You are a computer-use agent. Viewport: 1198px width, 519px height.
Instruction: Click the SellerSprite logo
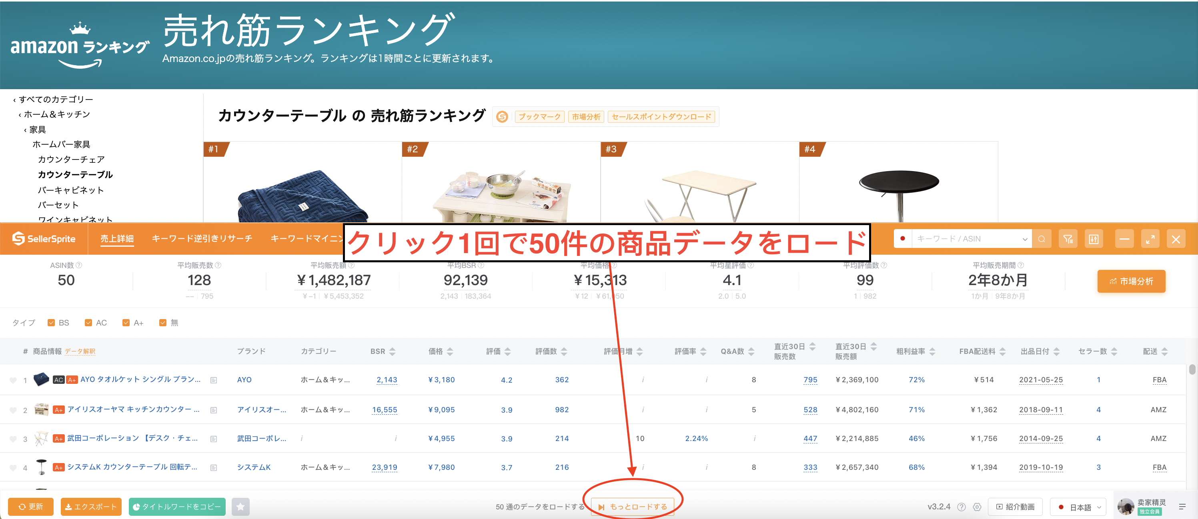[x=43, y=239]
